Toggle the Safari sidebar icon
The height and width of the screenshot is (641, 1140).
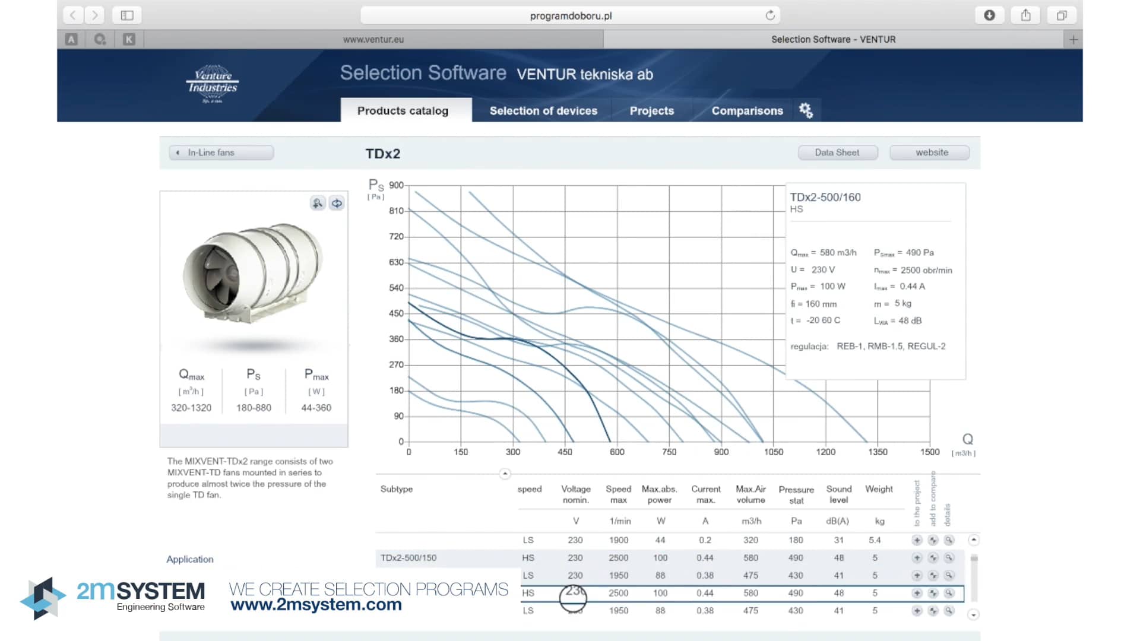coord(126,15)
